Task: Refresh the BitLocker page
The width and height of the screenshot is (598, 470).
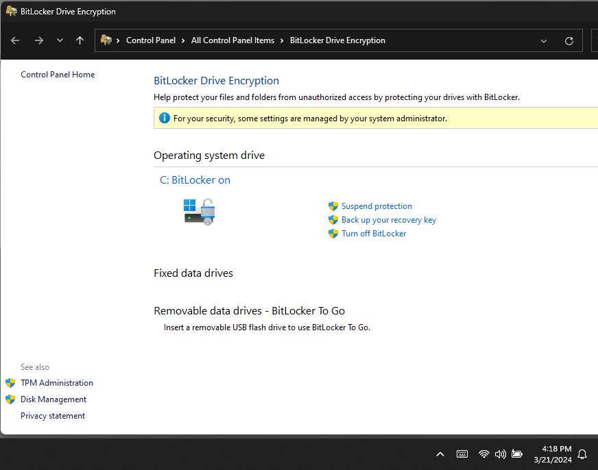Action: point(569,40)
